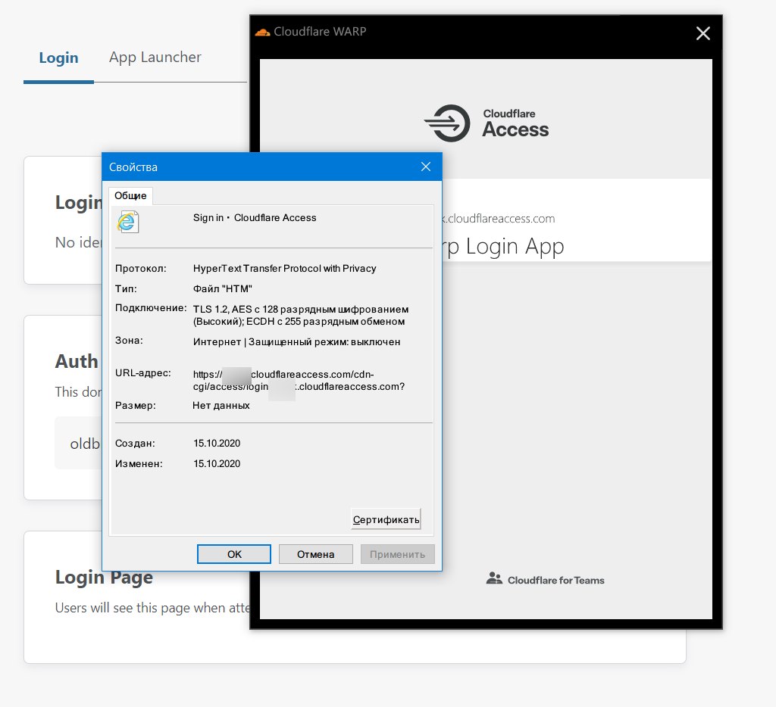Screen dimensions: 776x707
Task: Click 'HyperText Transfer Protocol with Privacy' value
Action: (x=285, y=269)
